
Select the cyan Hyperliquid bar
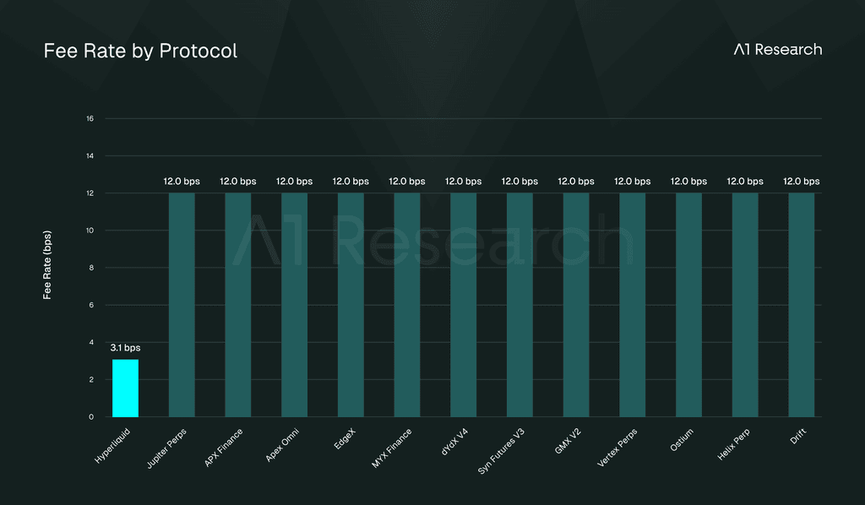coord(125,388)
